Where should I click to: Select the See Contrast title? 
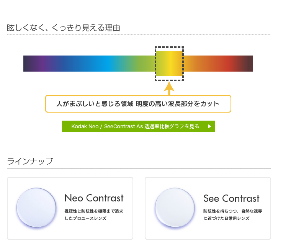231,198
